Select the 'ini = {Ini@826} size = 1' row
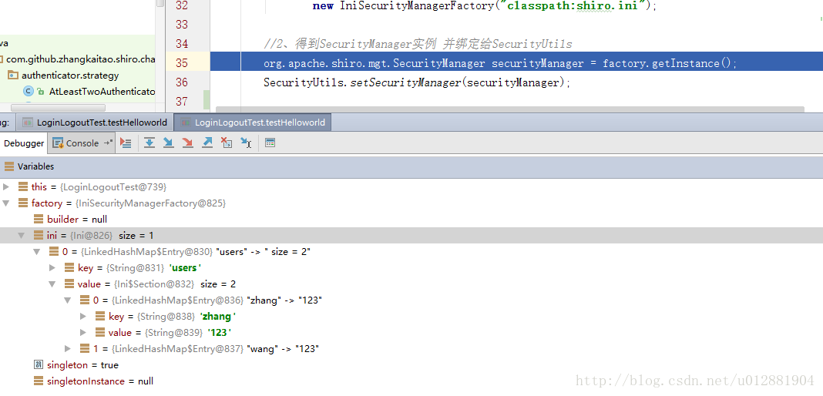Image resolution: width=823 pixels, height=396 pixels. [411, 236]
